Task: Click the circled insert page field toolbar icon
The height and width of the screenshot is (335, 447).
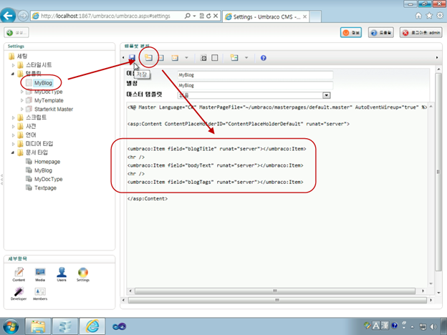Action: point(148,58)
